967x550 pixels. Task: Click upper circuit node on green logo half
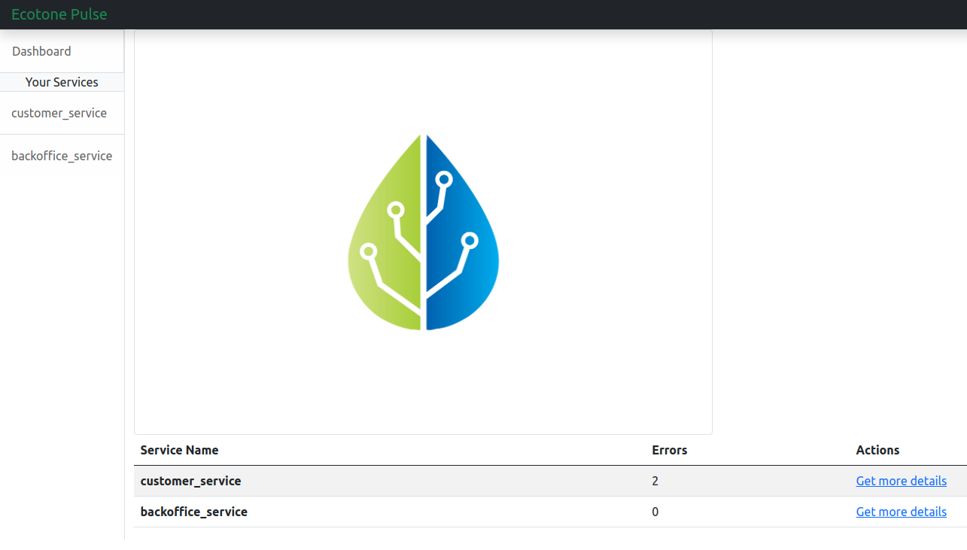point(396,210)
